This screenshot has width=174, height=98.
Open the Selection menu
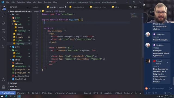pos(21,2)
